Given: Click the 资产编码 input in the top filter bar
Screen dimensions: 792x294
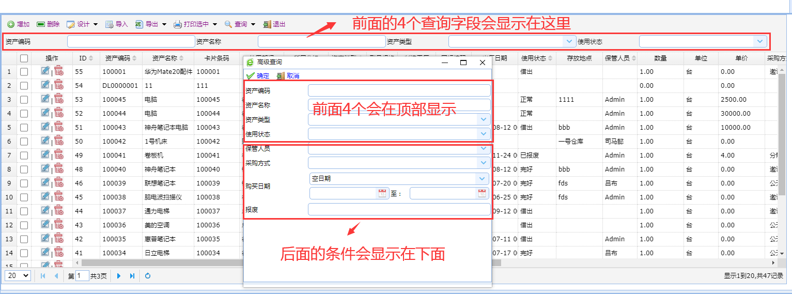Looking at the screenshot, I should click(x=131, y=41).
